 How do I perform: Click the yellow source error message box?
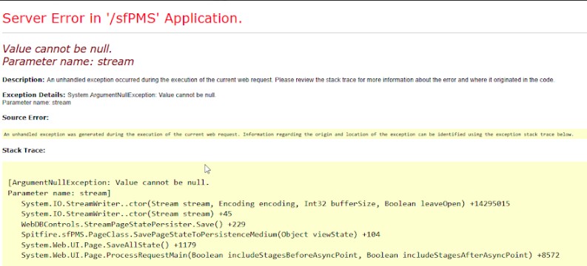(293, 134)
